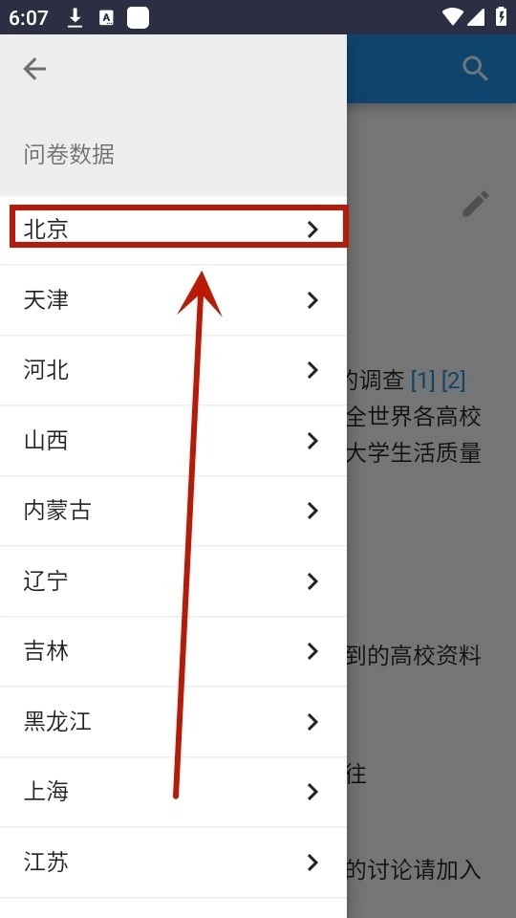Tap the 问卷数据 drawer title
The height and width of the screenshot is (918, 516).
point(69,155)
